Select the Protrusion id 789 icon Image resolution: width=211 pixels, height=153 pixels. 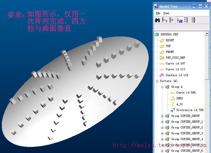pos(173,110)
